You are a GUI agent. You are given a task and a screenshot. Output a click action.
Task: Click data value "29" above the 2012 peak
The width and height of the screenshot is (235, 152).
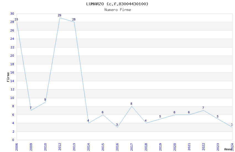point(59,15)
